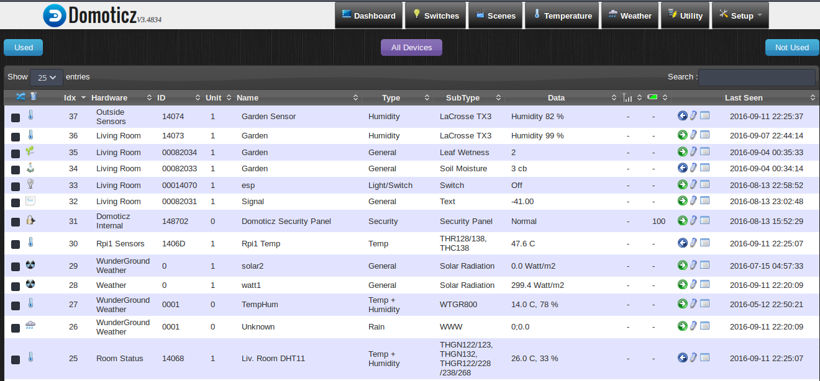
Task: Sort by the battery level column
Action: (x=657, y=97)
